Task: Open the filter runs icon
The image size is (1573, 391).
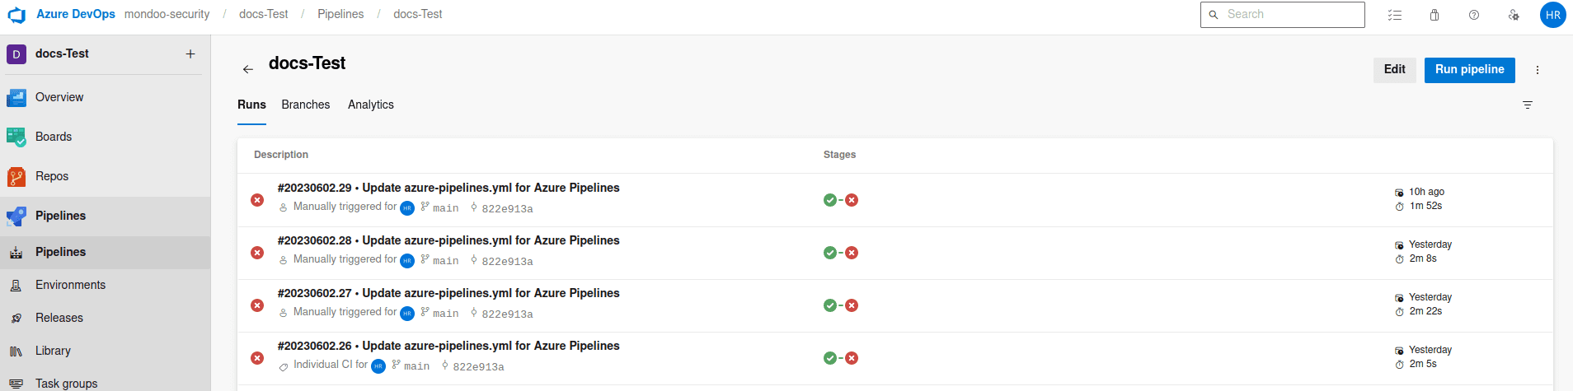Action: click(x=1528, y=105)
